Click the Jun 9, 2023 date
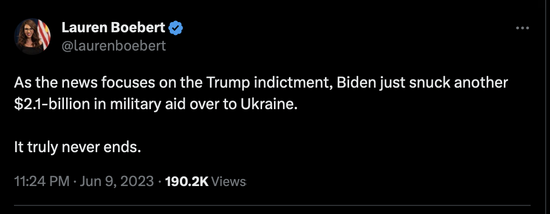This screenshot has width=550, height=214. click(x=117, y=181)
